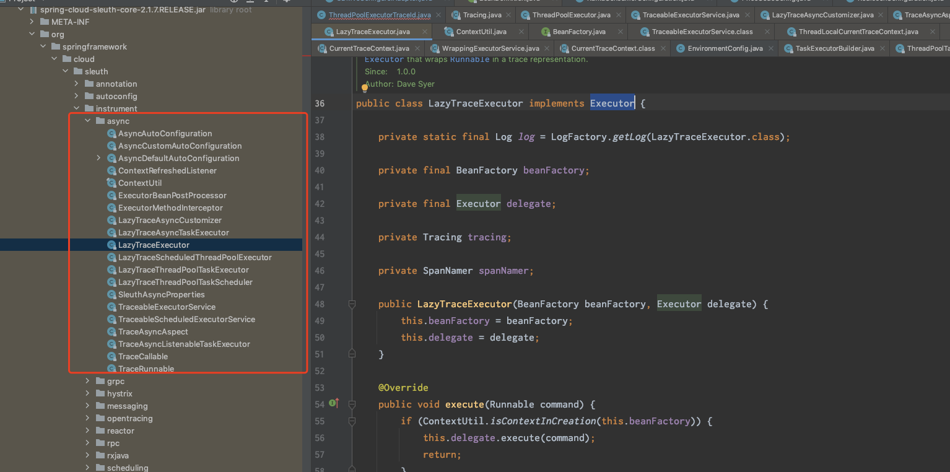Expand the META-INF folder
The height and width of the screenshot is (472, 950).
point(32,22)
